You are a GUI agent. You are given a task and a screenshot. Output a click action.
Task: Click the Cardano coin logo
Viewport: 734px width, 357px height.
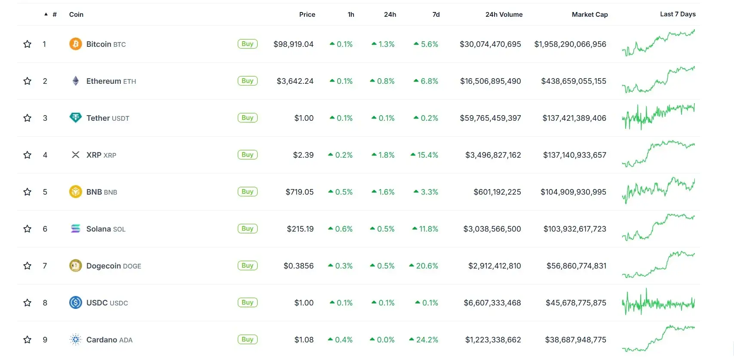[76, 339]
